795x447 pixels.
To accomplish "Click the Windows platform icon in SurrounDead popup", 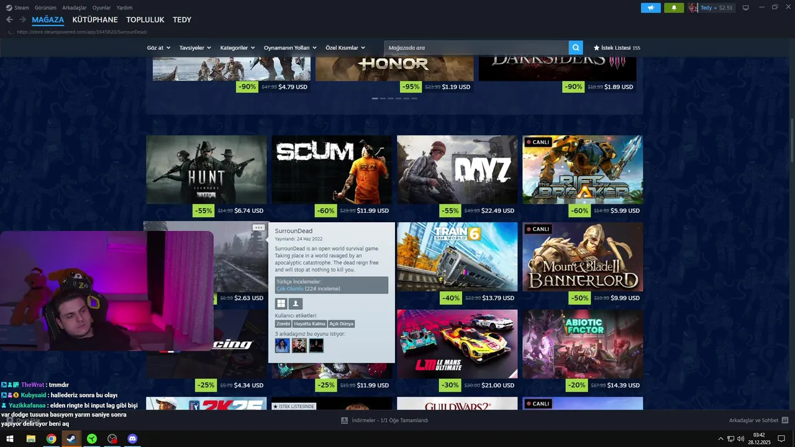I will click(x=281, y=304).
